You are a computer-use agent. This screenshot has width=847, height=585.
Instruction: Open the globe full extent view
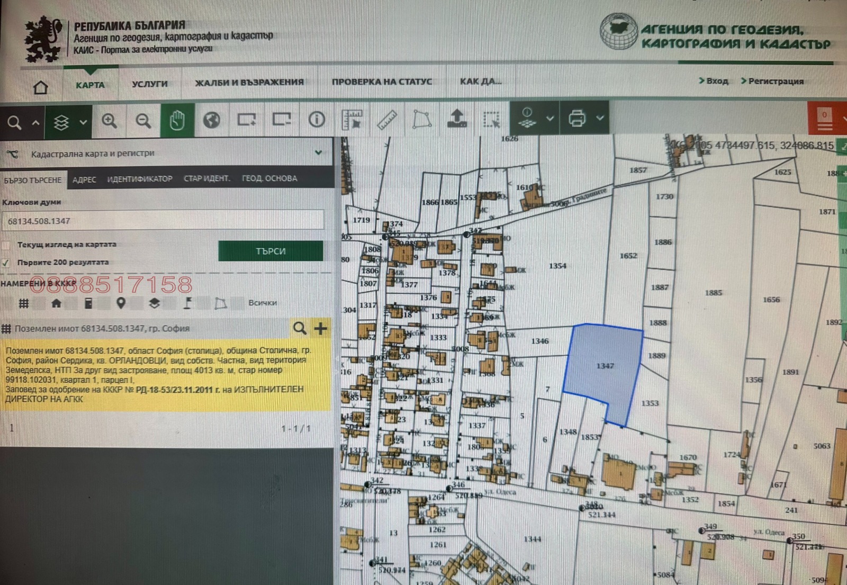[211, 120]
